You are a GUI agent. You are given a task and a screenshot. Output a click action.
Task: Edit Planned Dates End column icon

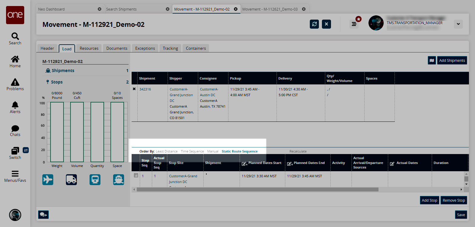(x=290, y=164)
